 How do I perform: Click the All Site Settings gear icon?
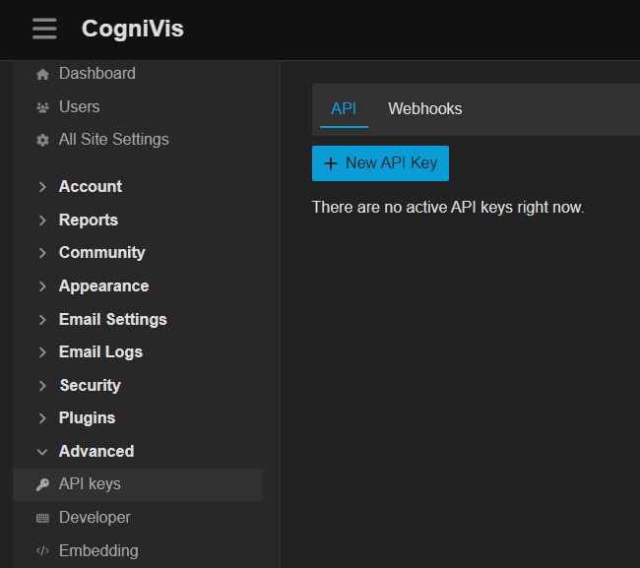point(42,140)
